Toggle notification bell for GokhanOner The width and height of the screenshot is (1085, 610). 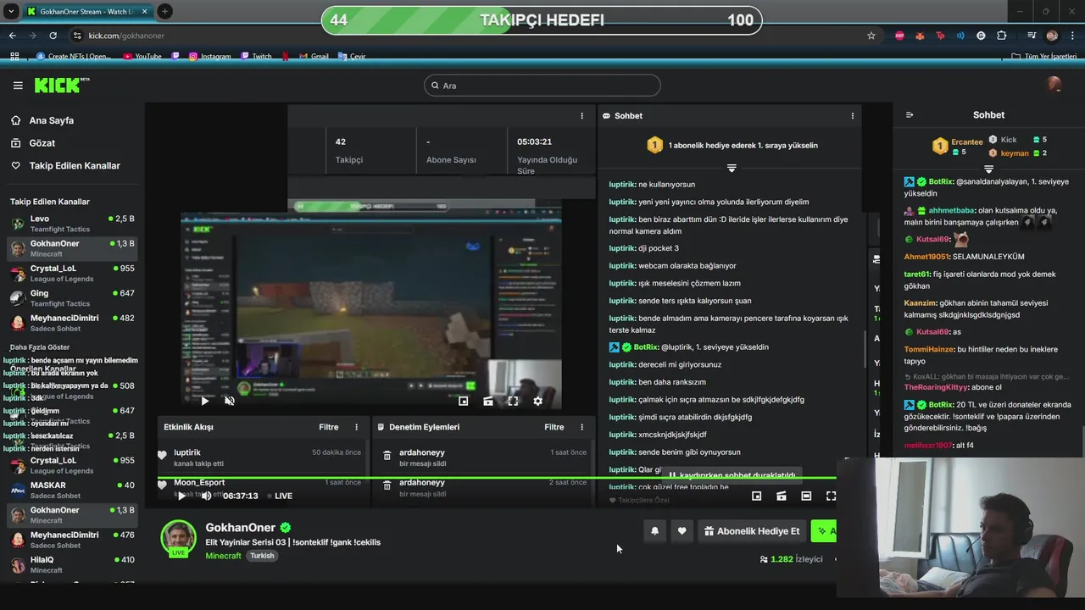click(x=654, y=531)
